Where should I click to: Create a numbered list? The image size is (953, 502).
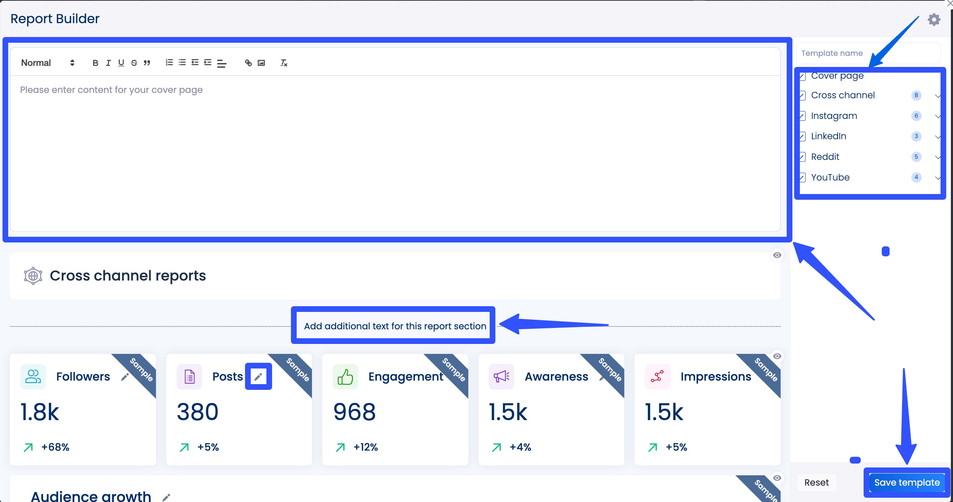click(169, 63)
